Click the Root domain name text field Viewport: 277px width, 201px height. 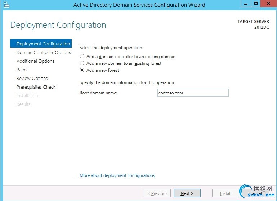point(193,93)
